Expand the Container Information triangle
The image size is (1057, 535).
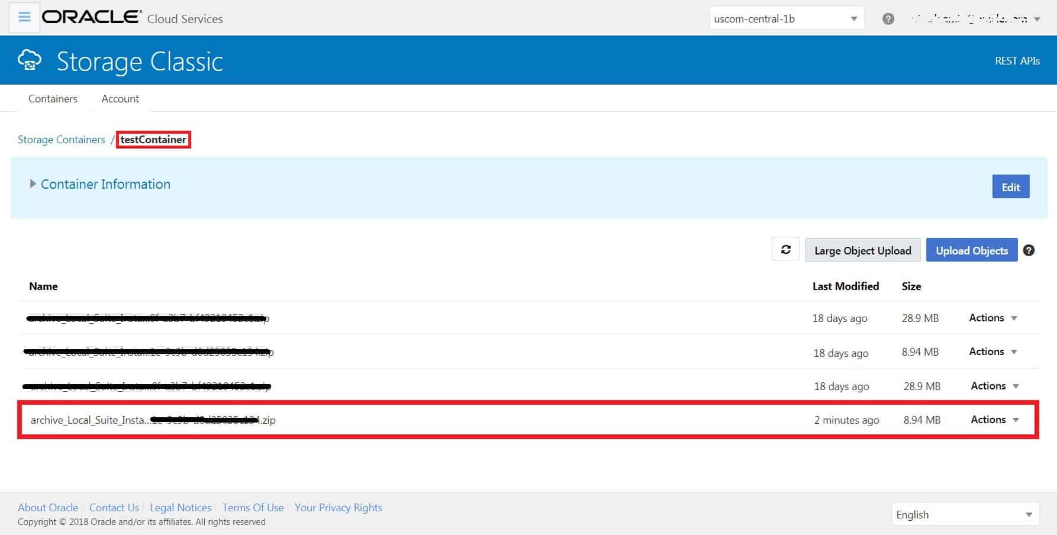pos(33,184)
